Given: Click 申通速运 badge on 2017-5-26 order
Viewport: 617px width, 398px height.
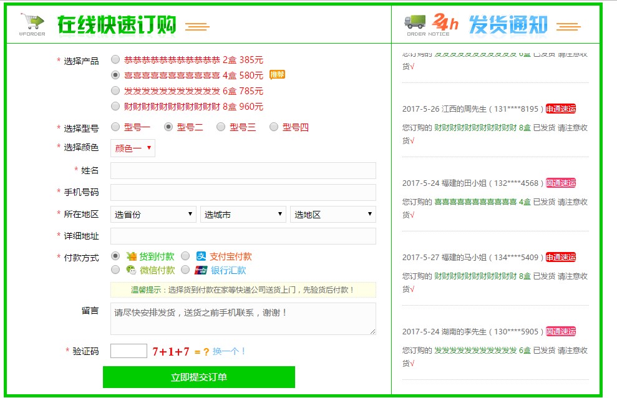Looking at the screenshot, I should point(561,109).
